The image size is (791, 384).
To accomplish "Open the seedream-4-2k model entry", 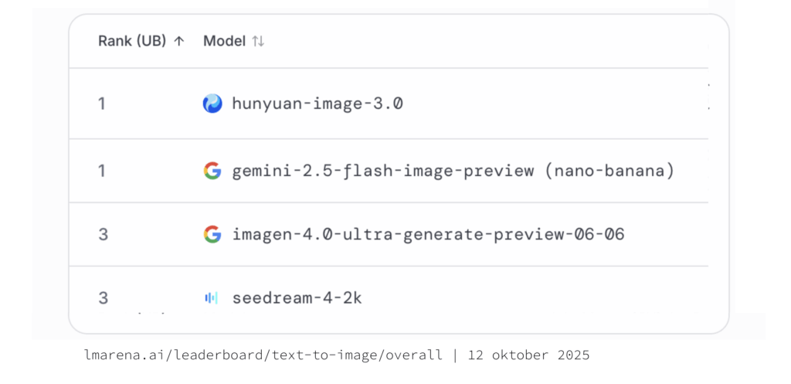I will tap(297, 298).
